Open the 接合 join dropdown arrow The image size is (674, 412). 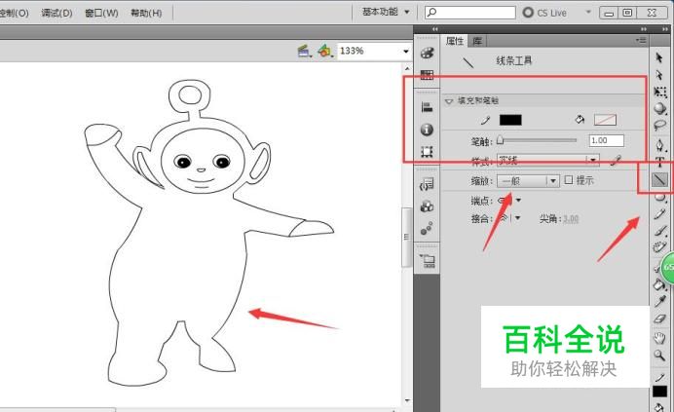[517, 218]
